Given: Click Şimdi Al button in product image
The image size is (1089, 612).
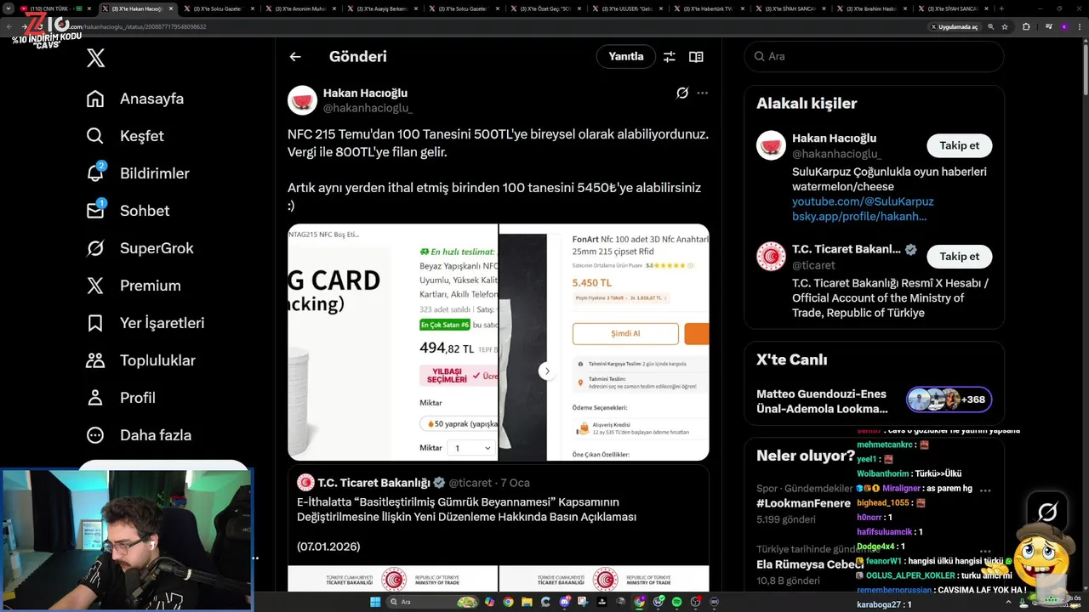Looking at the screenshot, I should tap(625, 333).
